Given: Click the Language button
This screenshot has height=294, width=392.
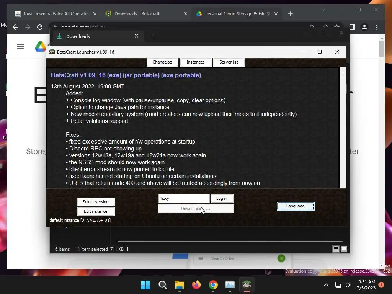Looking at the screenshot, I should point(296,206).
